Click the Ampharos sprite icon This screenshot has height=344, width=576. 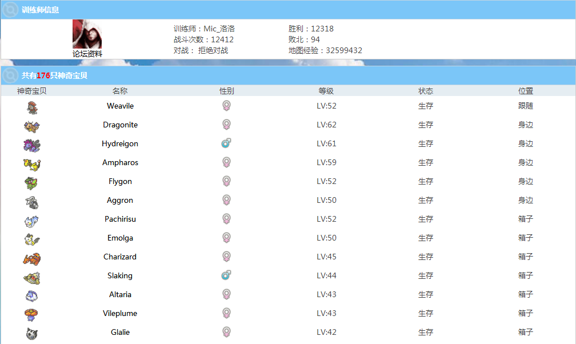32,165
